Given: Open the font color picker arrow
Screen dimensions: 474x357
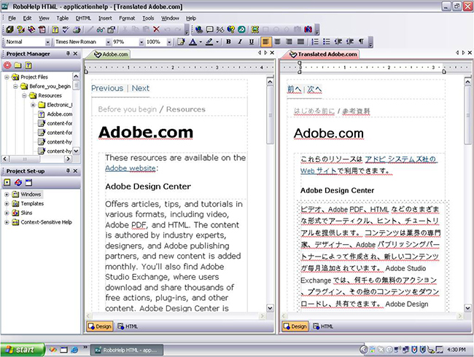Looking at the screenshot, I should click(201, 42).
